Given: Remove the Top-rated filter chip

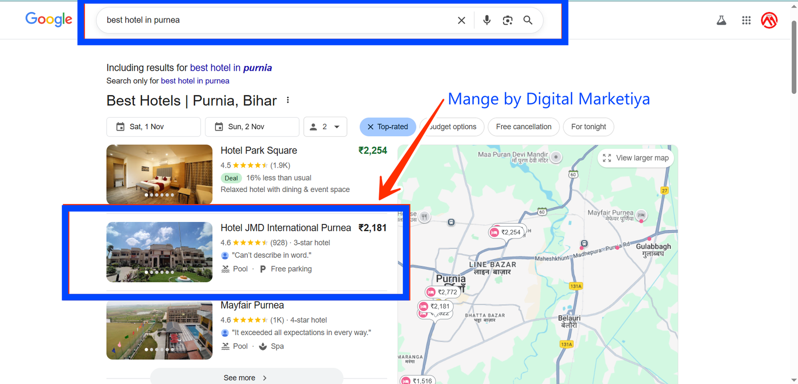Looking at the screenshot, I should pos(371,127).
